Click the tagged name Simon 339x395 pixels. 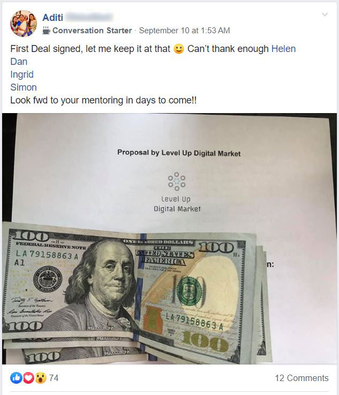24,87
